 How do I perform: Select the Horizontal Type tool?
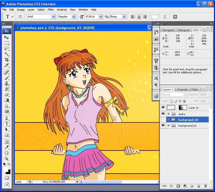point(7,124)
